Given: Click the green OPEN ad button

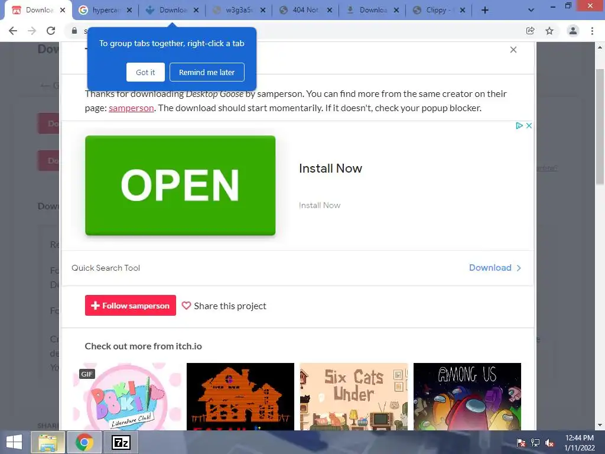Looking at the screenshot, I should tap(180, 185).
